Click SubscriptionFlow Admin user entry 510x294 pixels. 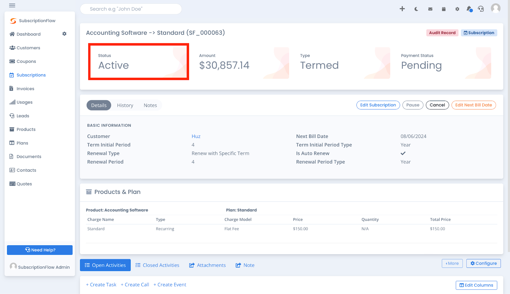40,267
